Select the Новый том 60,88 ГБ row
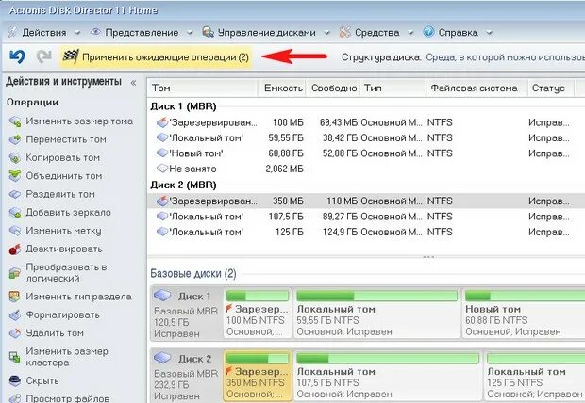This screenshot has width=585, height=403. pyautogui.click(x=366, y=153)
